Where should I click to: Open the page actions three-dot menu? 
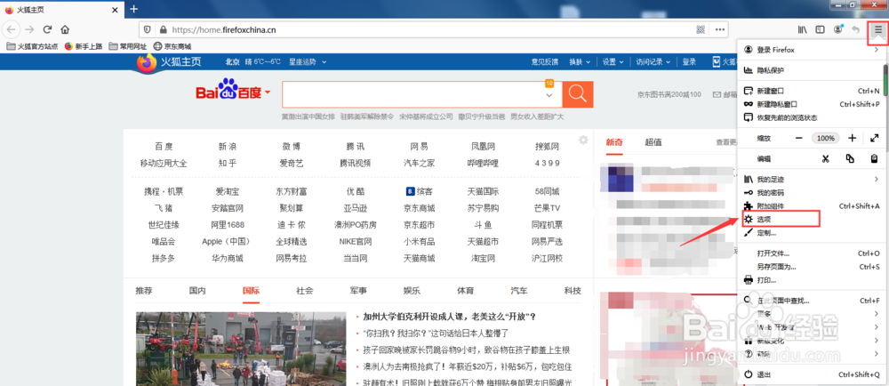(x=720, y=29)
